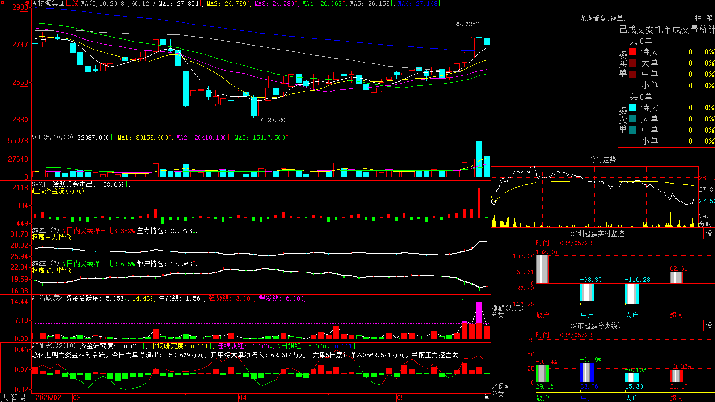Click the 15.30 大户 bar in 深市超赢分类统计
The height and width of the screenshot is (402, 715).
click(631, 378)
